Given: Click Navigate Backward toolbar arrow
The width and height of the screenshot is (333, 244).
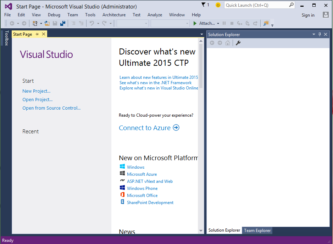Looking at the screenshot, I should (12, 23).
